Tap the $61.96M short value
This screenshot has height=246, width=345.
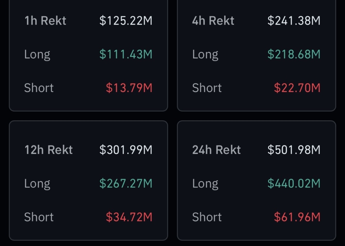(x=297, y=217)
